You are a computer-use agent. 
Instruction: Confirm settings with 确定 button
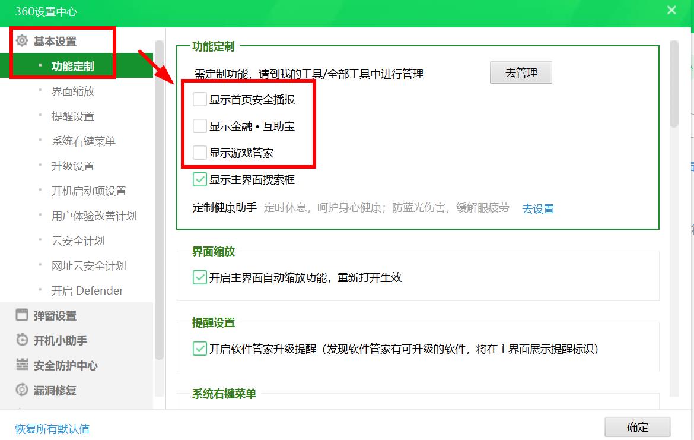point(637,427)
